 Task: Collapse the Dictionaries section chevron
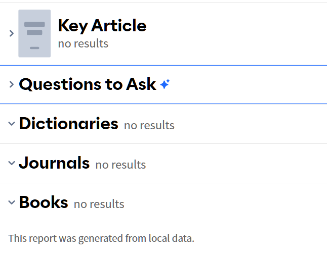click(x=12, y=124)
